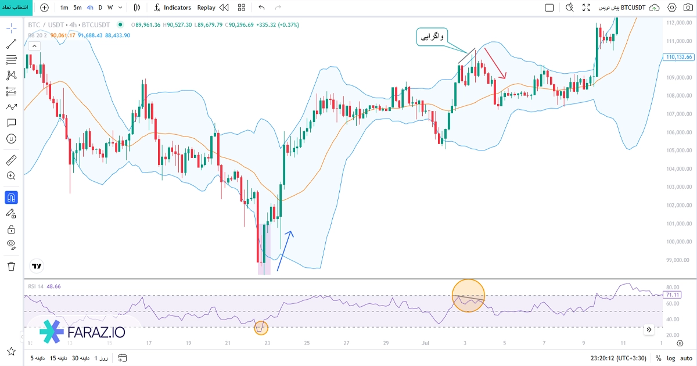
Task: Toggle magnet mode off
Action: (12, 197)
